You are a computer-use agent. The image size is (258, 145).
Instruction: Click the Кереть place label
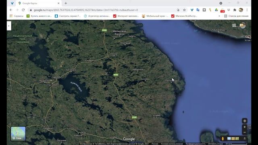click(132, 36)
